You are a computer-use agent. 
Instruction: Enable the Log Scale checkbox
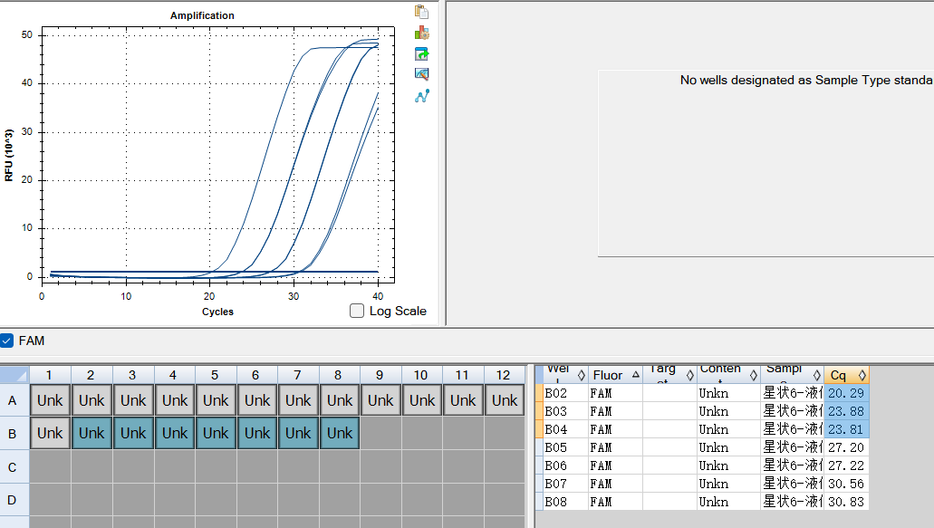tap(357, 311)
